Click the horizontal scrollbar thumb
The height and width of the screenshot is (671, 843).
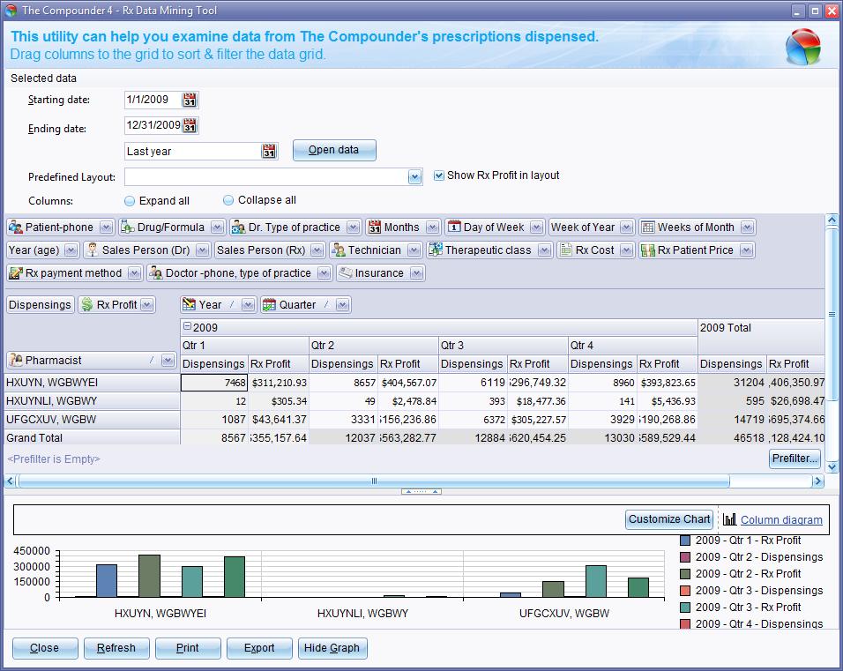tap(374, 481)
